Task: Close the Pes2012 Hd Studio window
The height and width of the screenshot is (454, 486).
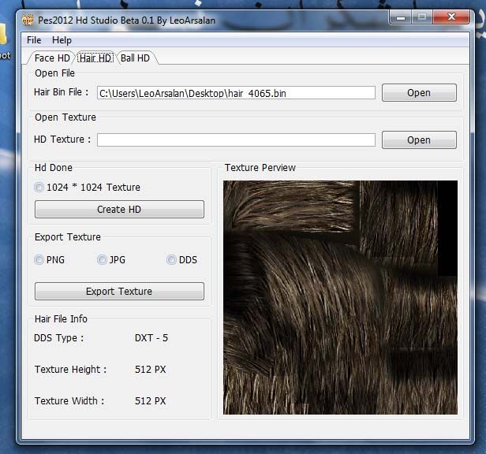Action: click(453, 16)
